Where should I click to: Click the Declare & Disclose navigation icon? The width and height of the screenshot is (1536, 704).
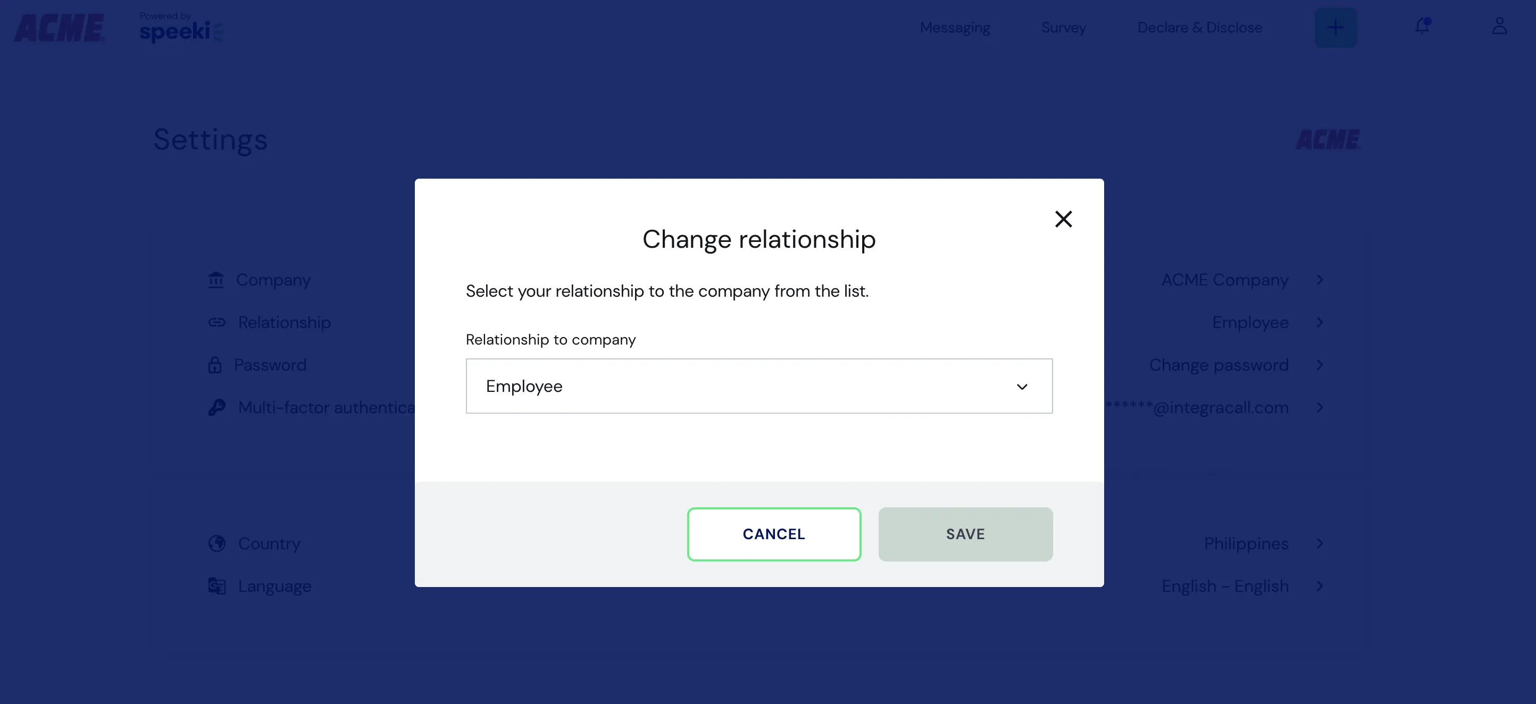(1200, 27)
